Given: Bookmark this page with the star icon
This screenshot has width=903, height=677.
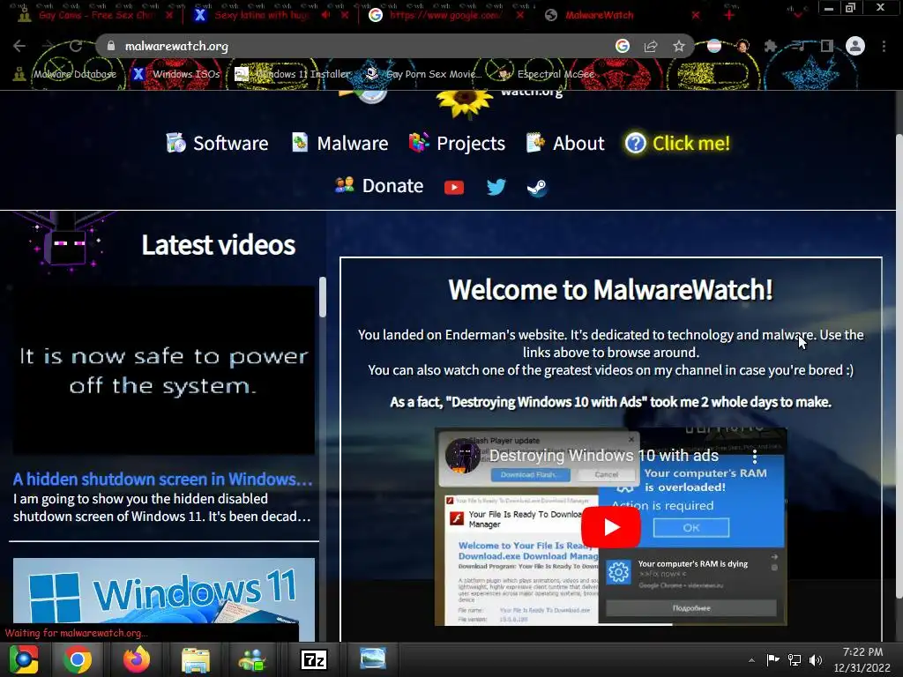Looking at the screenshot, I should click(x=679, y=46).
